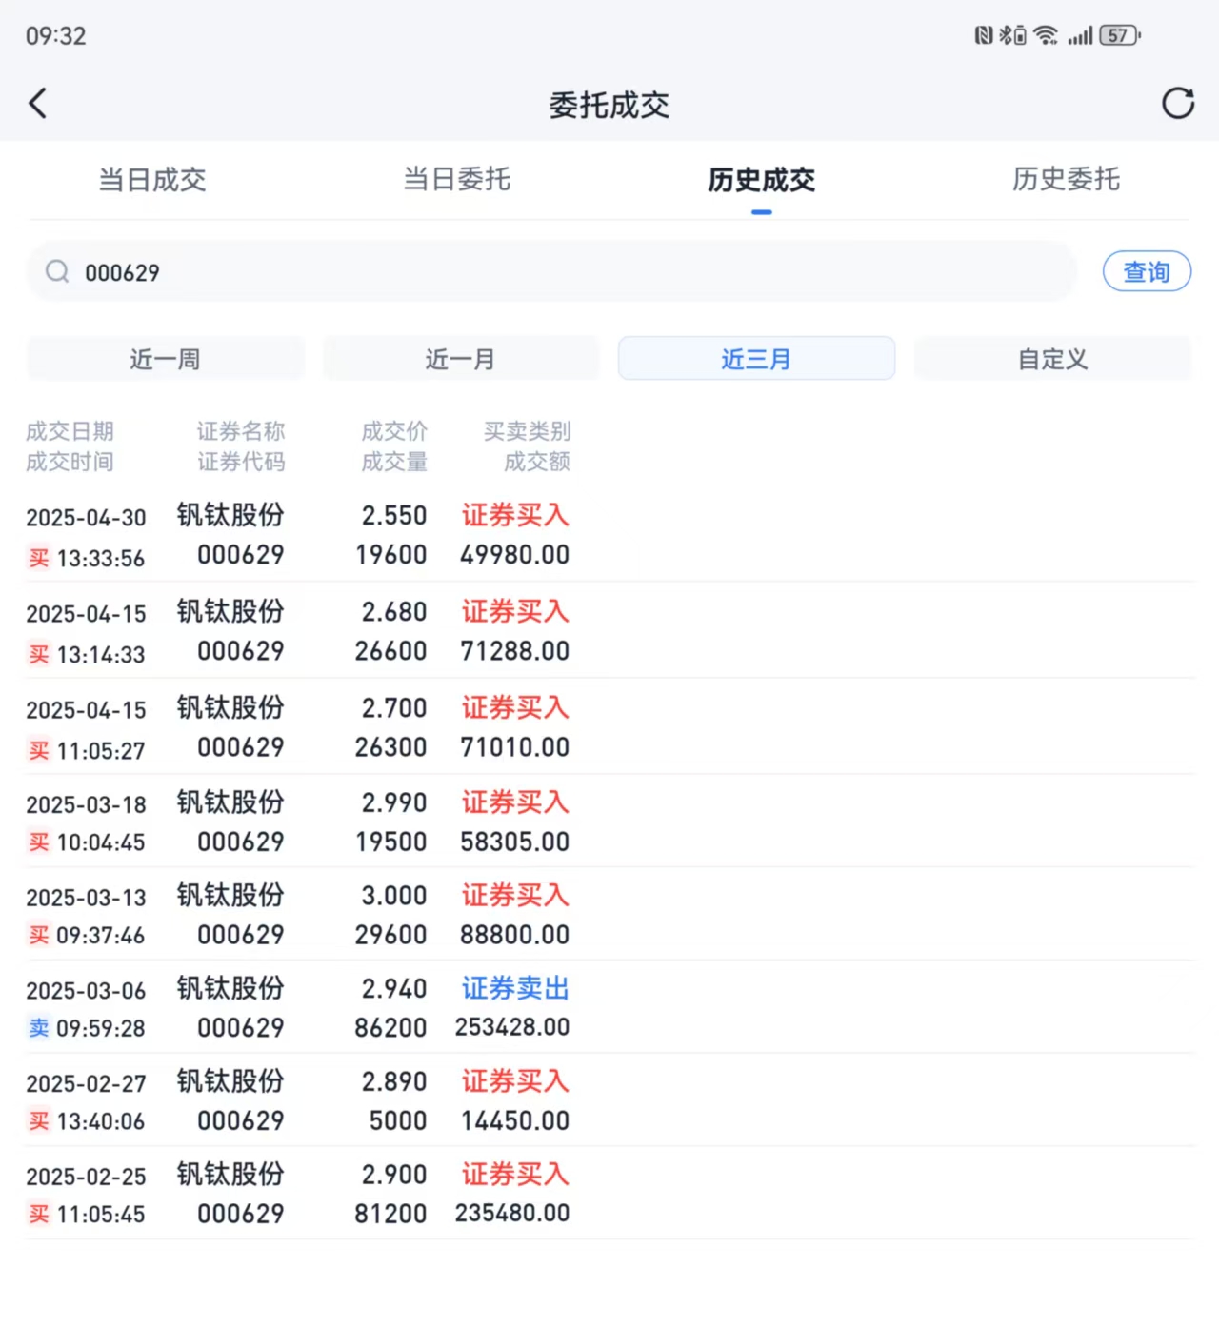Select the 近三月 range filter
Screen dimensions: 1219x1327
[756, 359]
